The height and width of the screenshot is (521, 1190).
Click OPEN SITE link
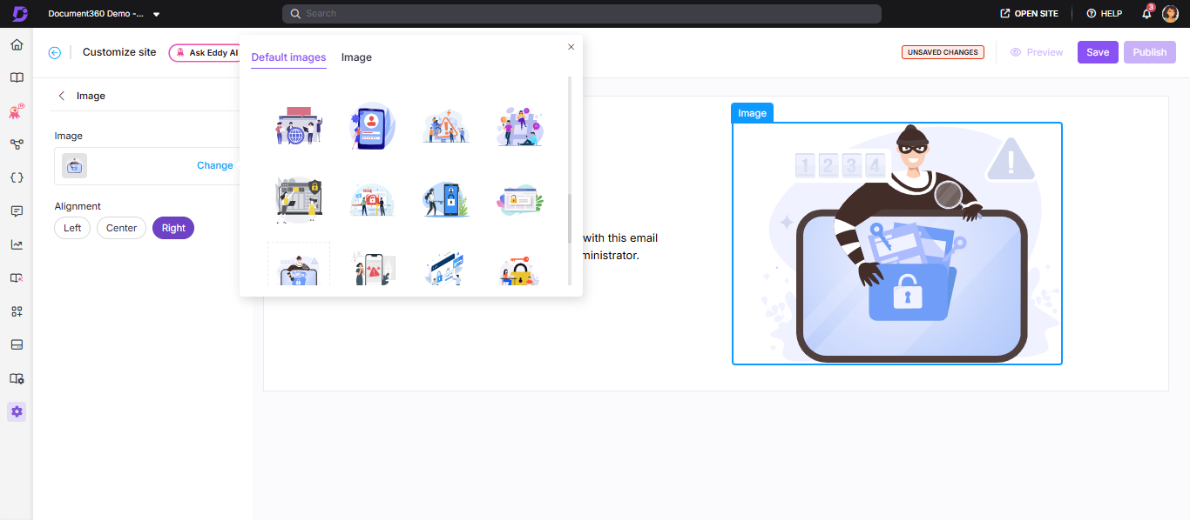click(1029, 14)
